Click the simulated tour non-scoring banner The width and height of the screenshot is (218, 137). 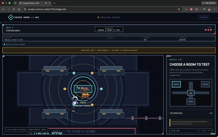point(109,50)
